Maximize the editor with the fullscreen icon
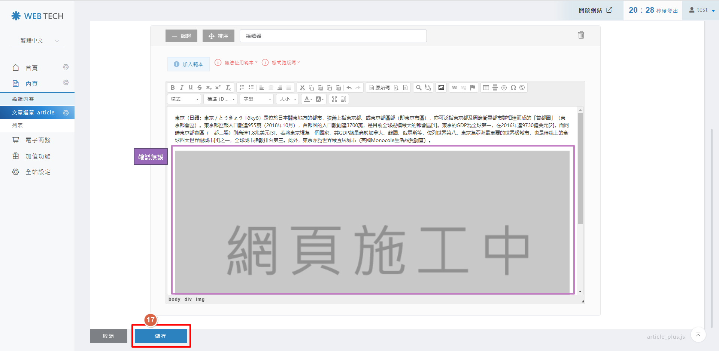This screenshot has width=719, height=351. (334, 99)
